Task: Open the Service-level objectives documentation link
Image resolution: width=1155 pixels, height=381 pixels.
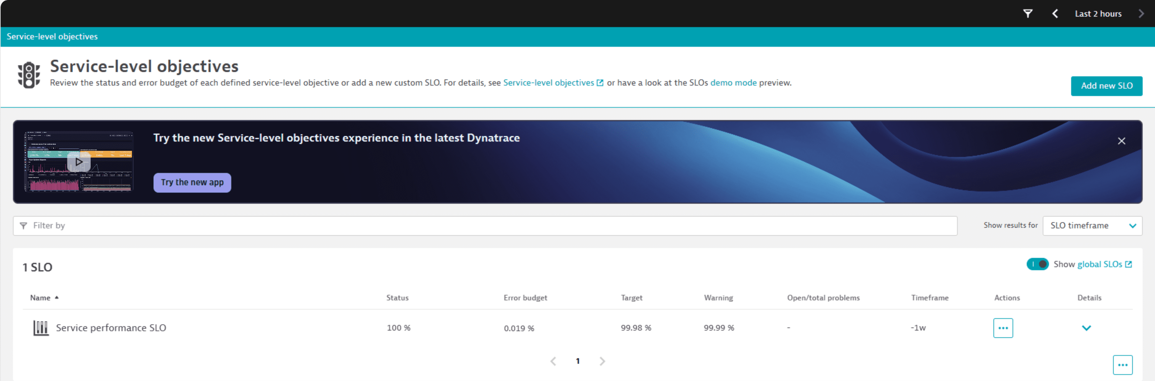Action: (x=553, y=83)
